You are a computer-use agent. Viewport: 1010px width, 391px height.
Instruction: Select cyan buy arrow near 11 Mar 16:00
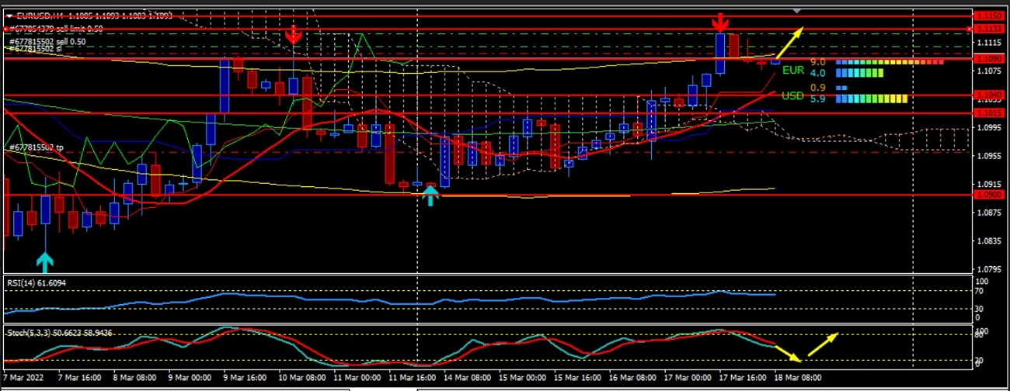(x=430, y=195)
